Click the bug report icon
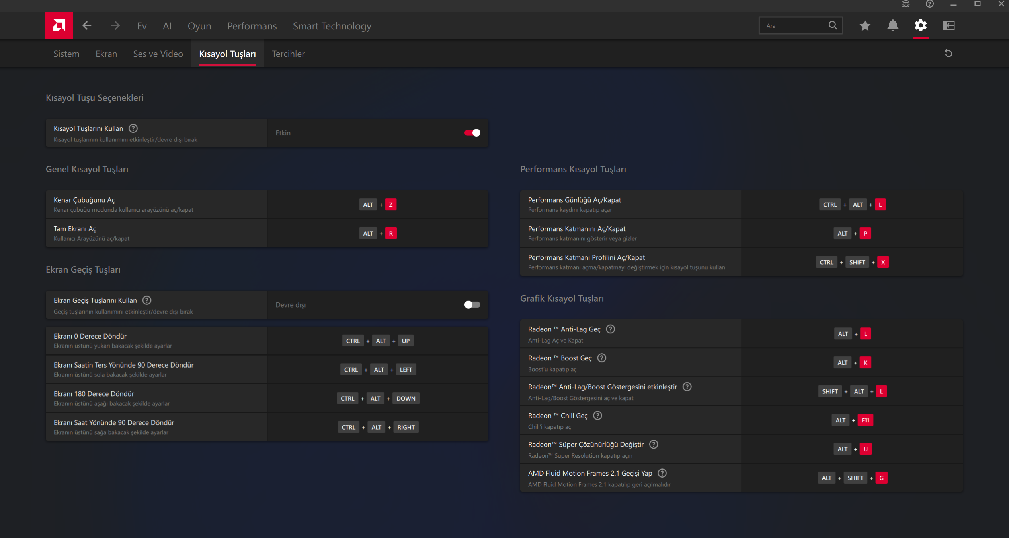 pyautogui.click(x=906, y=4)
